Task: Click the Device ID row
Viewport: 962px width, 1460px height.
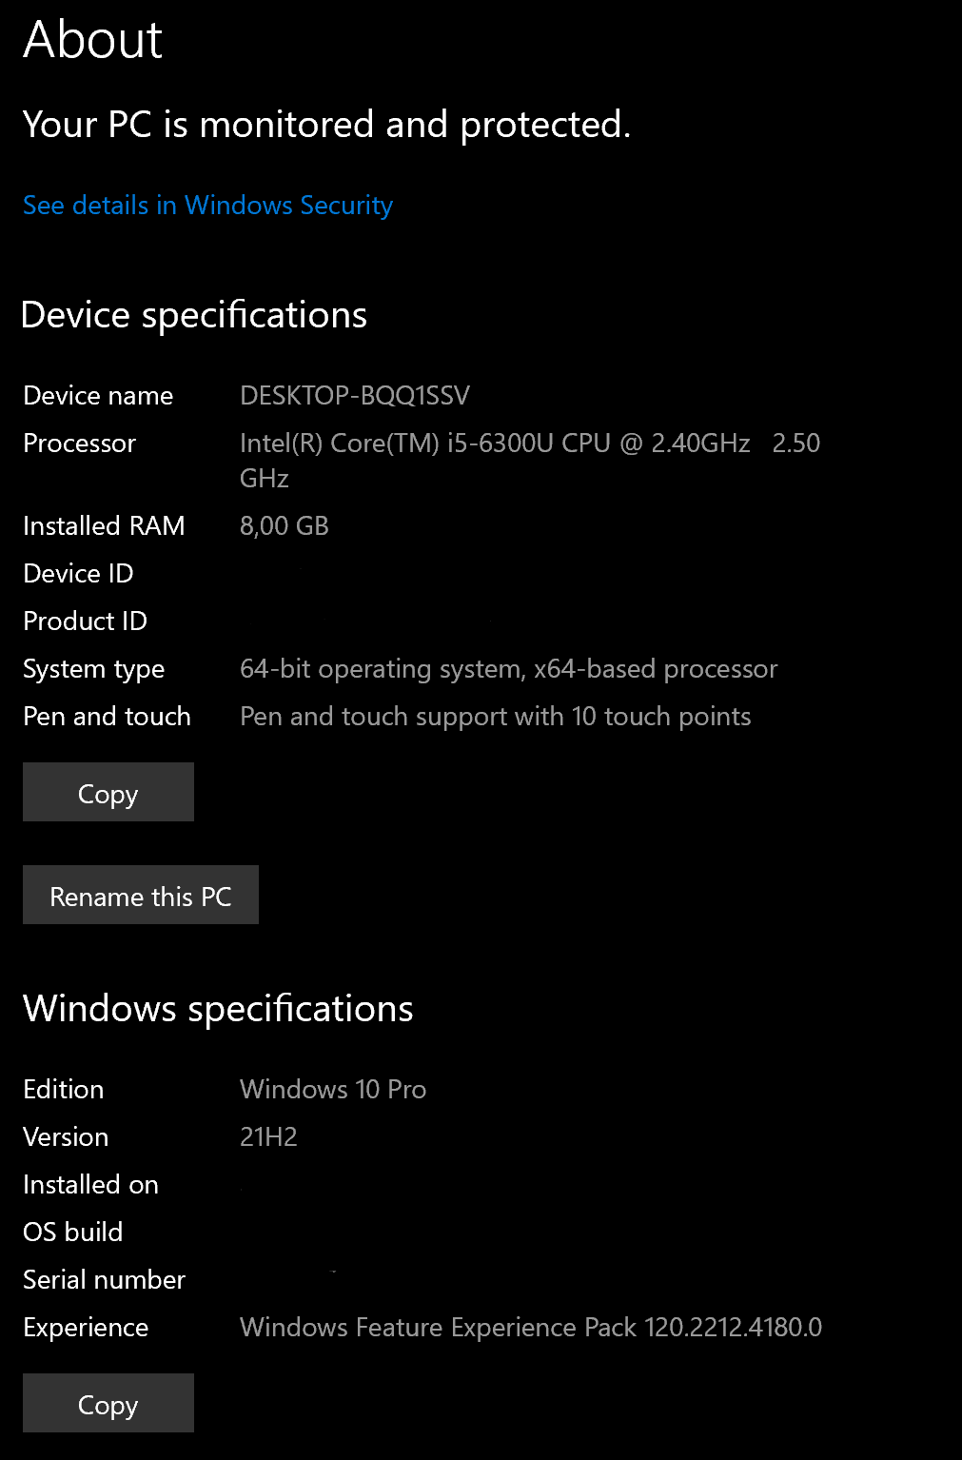Action: 78,573
